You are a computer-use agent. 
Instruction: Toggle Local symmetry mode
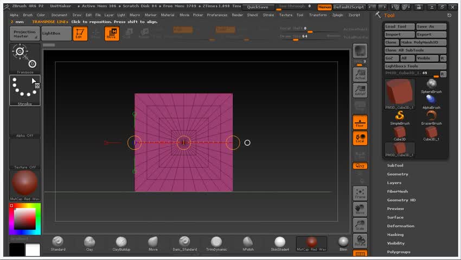[x=360, y=138]
